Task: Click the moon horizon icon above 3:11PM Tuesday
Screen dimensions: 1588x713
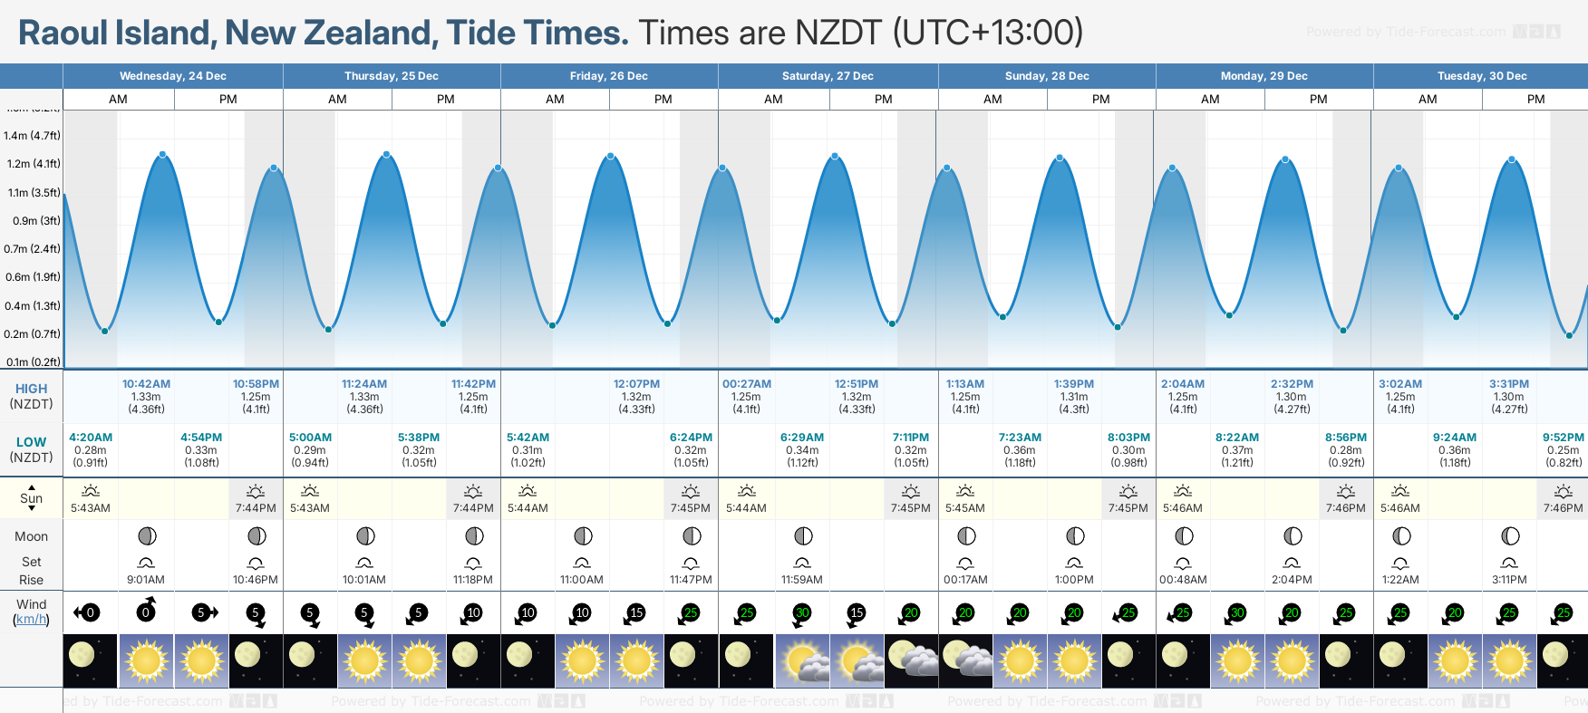Action: (x=1509, y=563)
